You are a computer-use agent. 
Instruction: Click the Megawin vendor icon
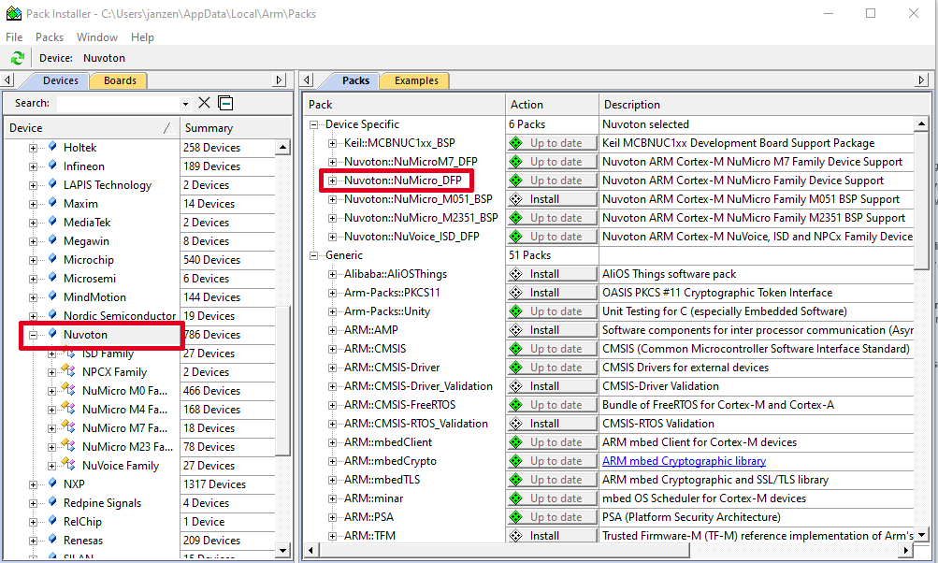coord(52,240)
